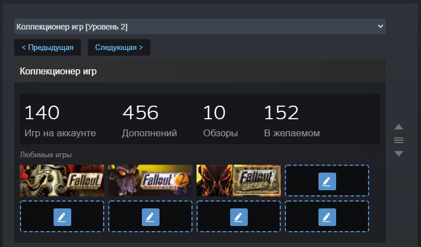Edit third empty slot in second row
Screen dimensions: 421x247
click(239, 216)
